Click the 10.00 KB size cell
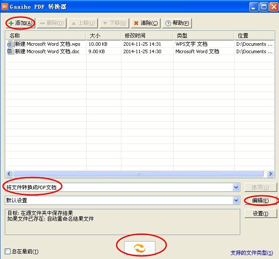Screen dimensions: 279x259 click(98, 44)
